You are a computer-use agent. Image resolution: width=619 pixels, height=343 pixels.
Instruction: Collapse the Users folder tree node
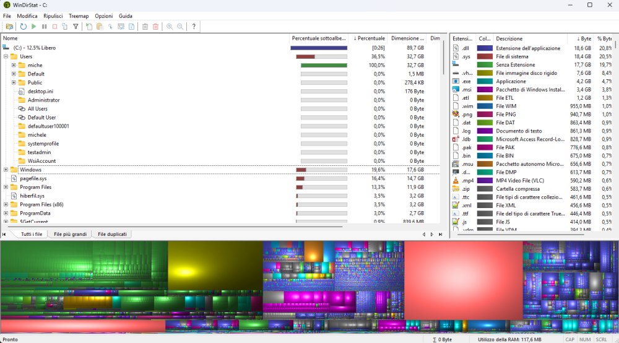(6, 56)
